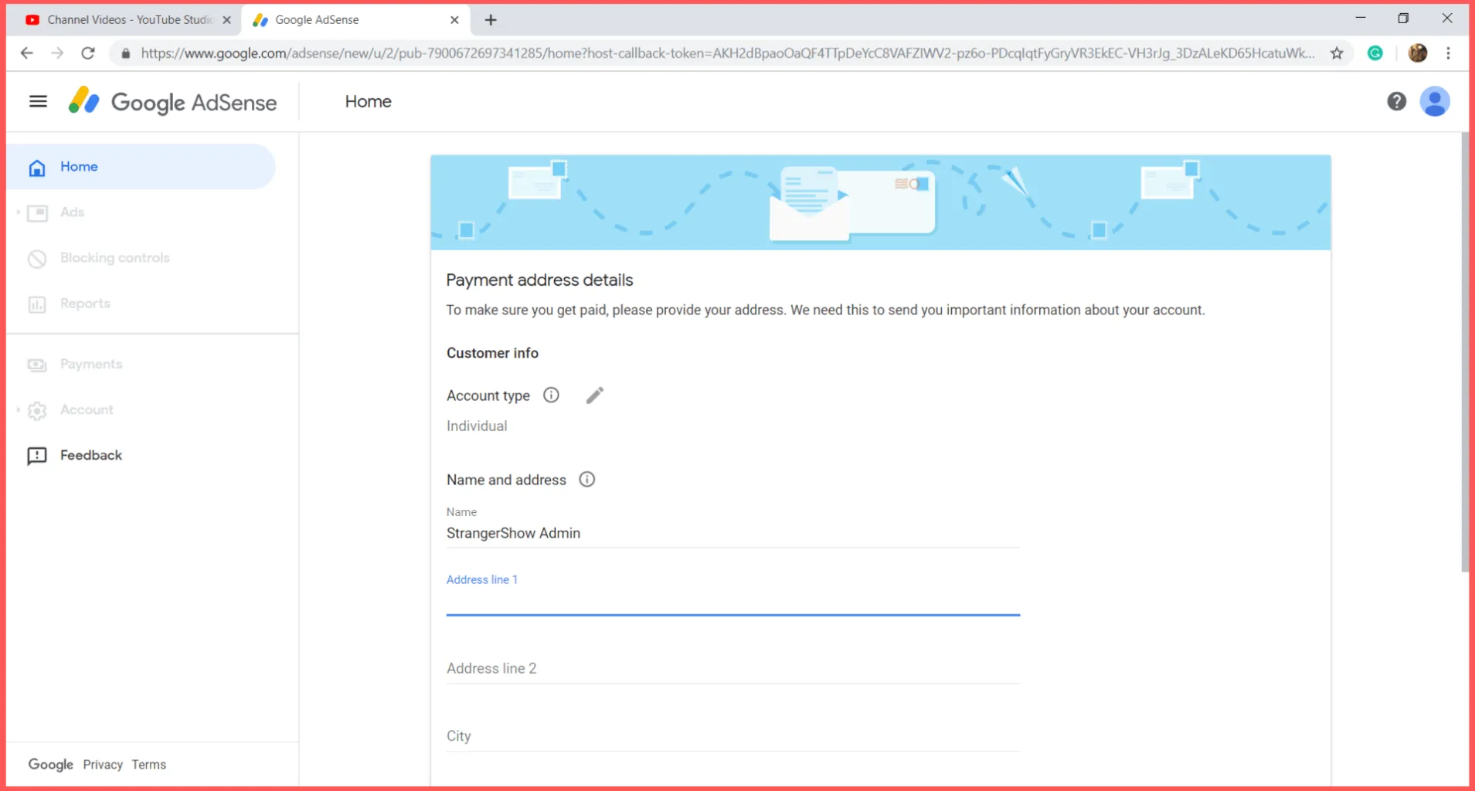
Task: Select Home in the sidebar
Action: pos(141,167)
